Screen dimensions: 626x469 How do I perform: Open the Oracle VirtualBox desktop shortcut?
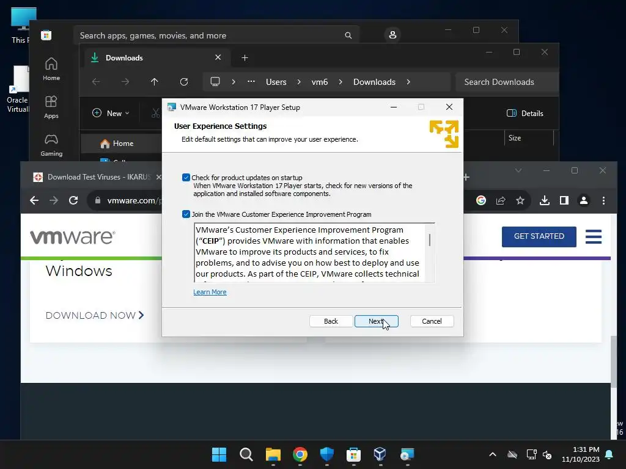[x=18, y=89]
